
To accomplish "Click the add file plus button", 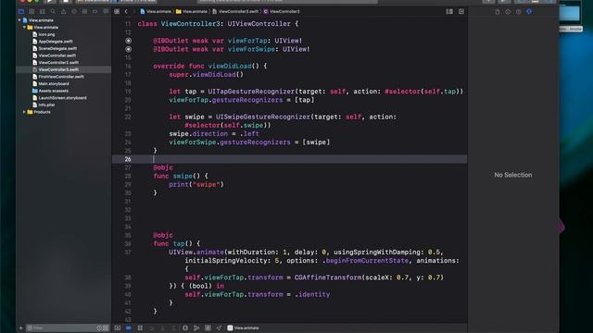I will [x=21, y=327].
